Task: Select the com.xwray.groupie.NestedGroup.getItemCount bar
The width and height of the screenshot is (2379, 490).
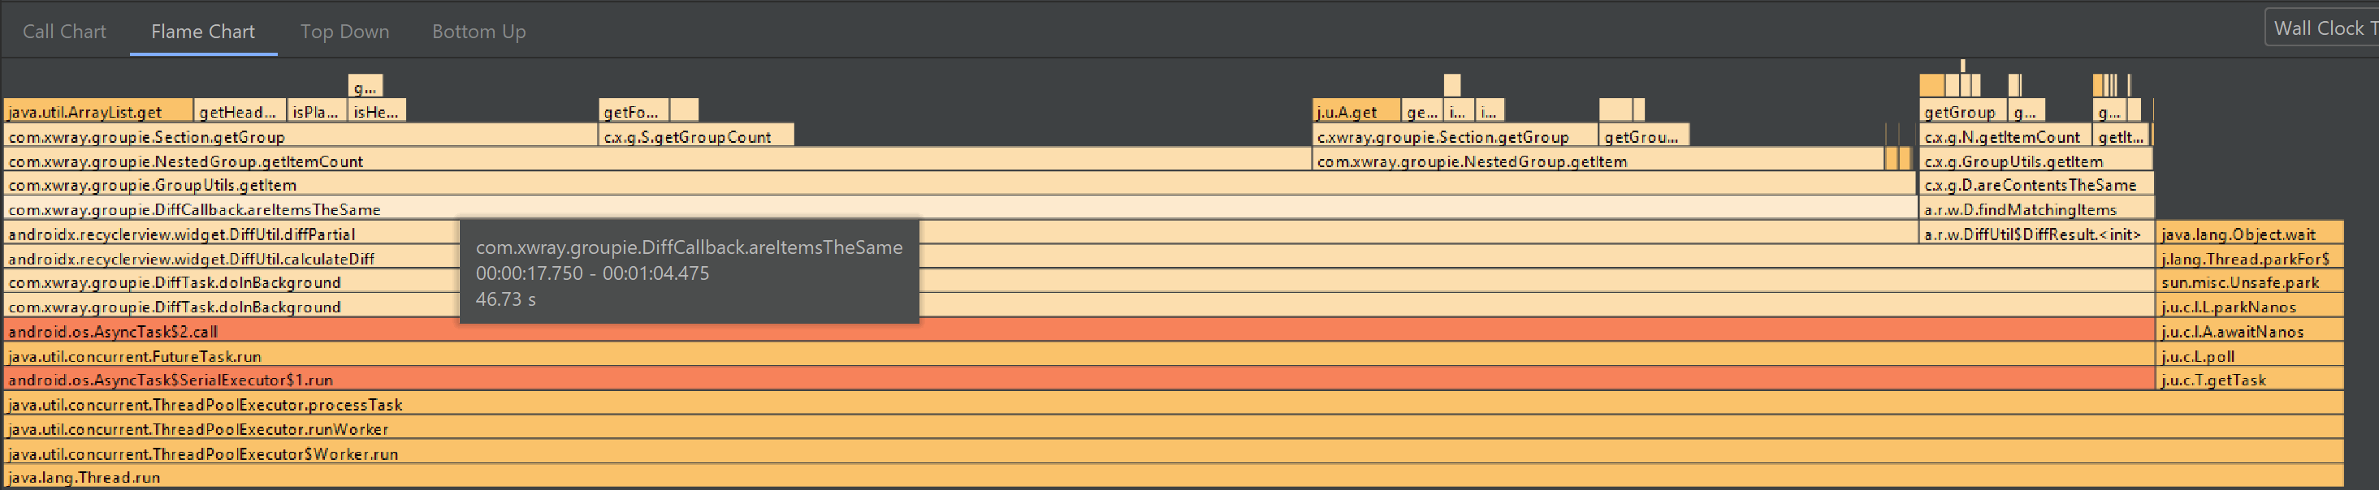Action: (658, 161)
